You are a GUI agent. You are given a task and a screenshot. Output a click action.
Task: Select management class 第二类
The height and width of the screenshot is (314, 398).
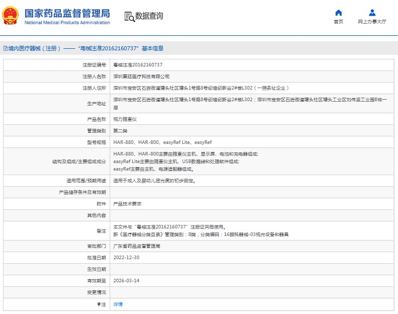coord(120,131)
